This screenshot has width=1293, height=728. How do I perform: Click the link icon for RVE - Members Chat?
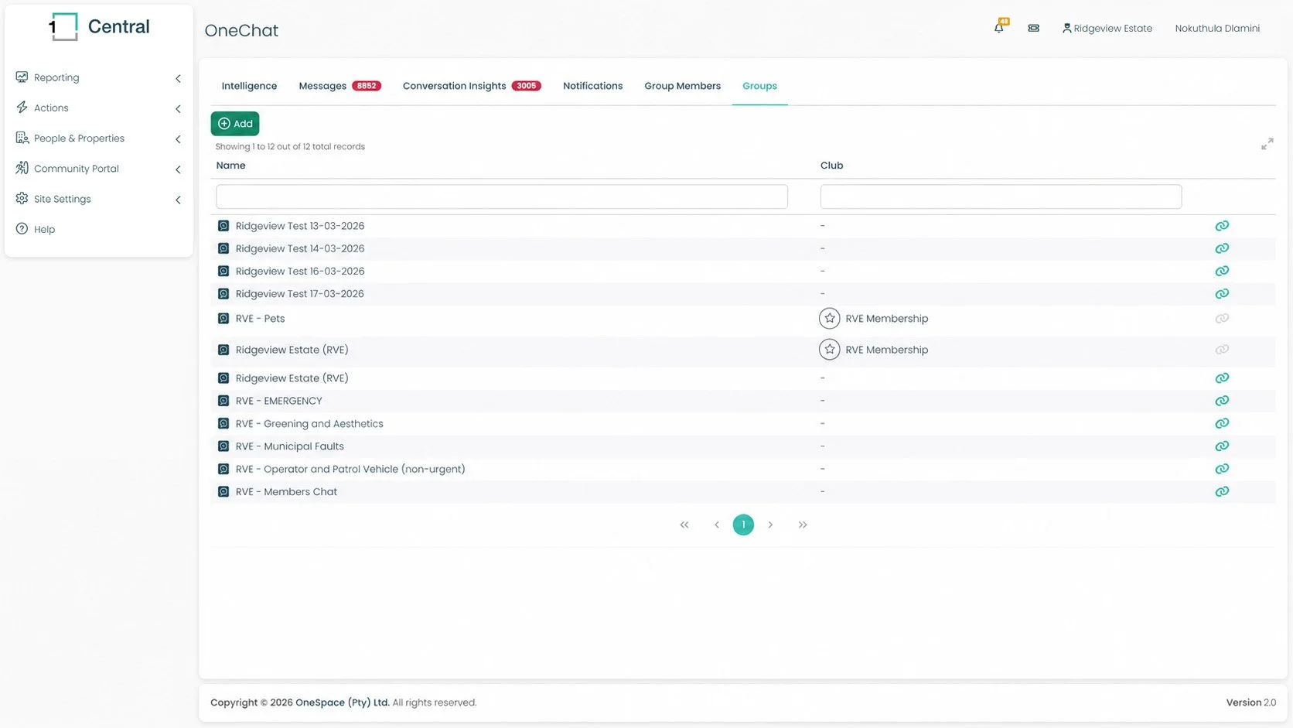click(x=1222, y=491)
